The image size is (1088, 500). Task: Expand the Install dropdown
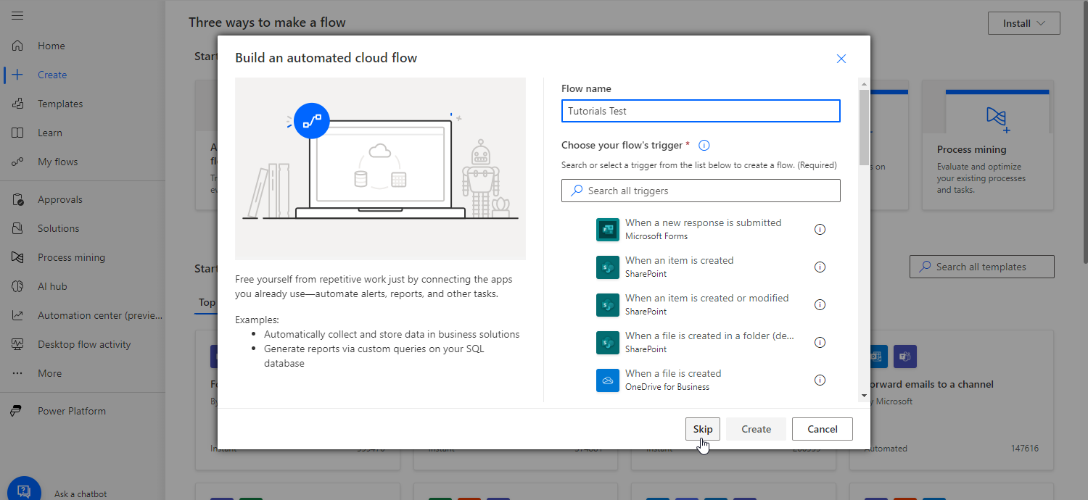pyautogui.click(x=1023, y=23)
